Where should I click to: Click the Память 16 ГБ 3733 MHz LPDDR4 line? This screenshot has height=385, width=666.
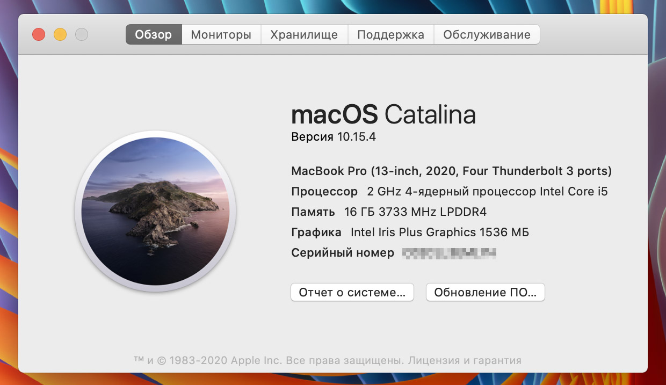(x=389, y=212)
